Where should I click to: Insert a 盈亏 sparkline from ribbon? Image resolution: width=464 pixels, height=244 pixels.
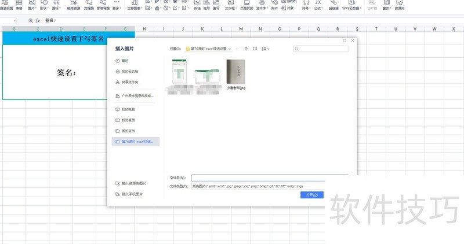point(216,5)
